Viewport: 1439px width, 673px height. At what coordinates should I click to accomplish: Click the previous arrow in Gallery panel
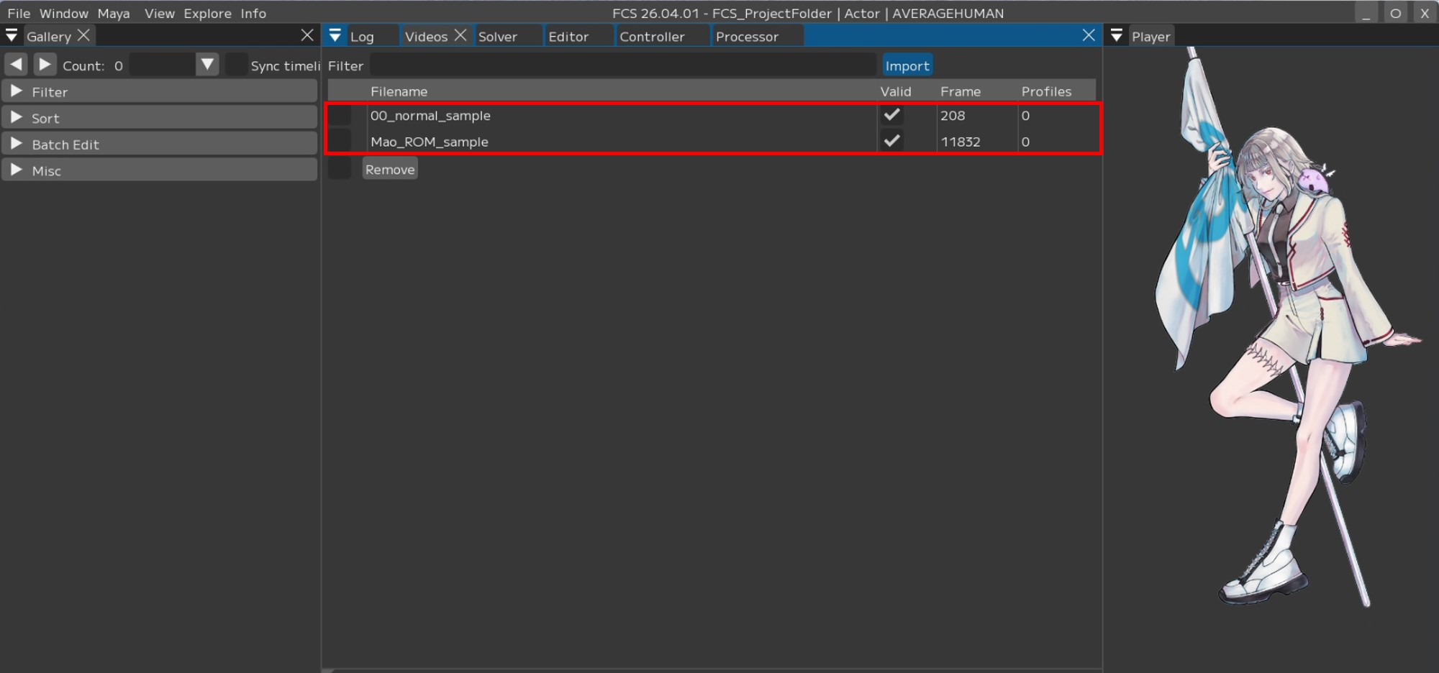point(16,65)
